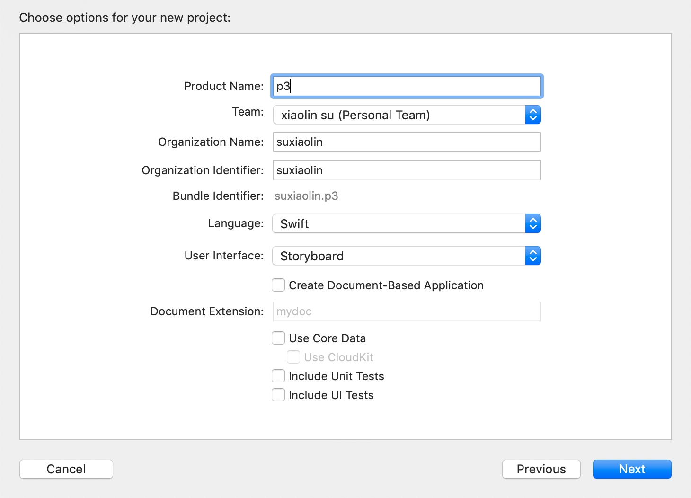
Task: Click the Document Extension field
Action: tap(407, 311)
